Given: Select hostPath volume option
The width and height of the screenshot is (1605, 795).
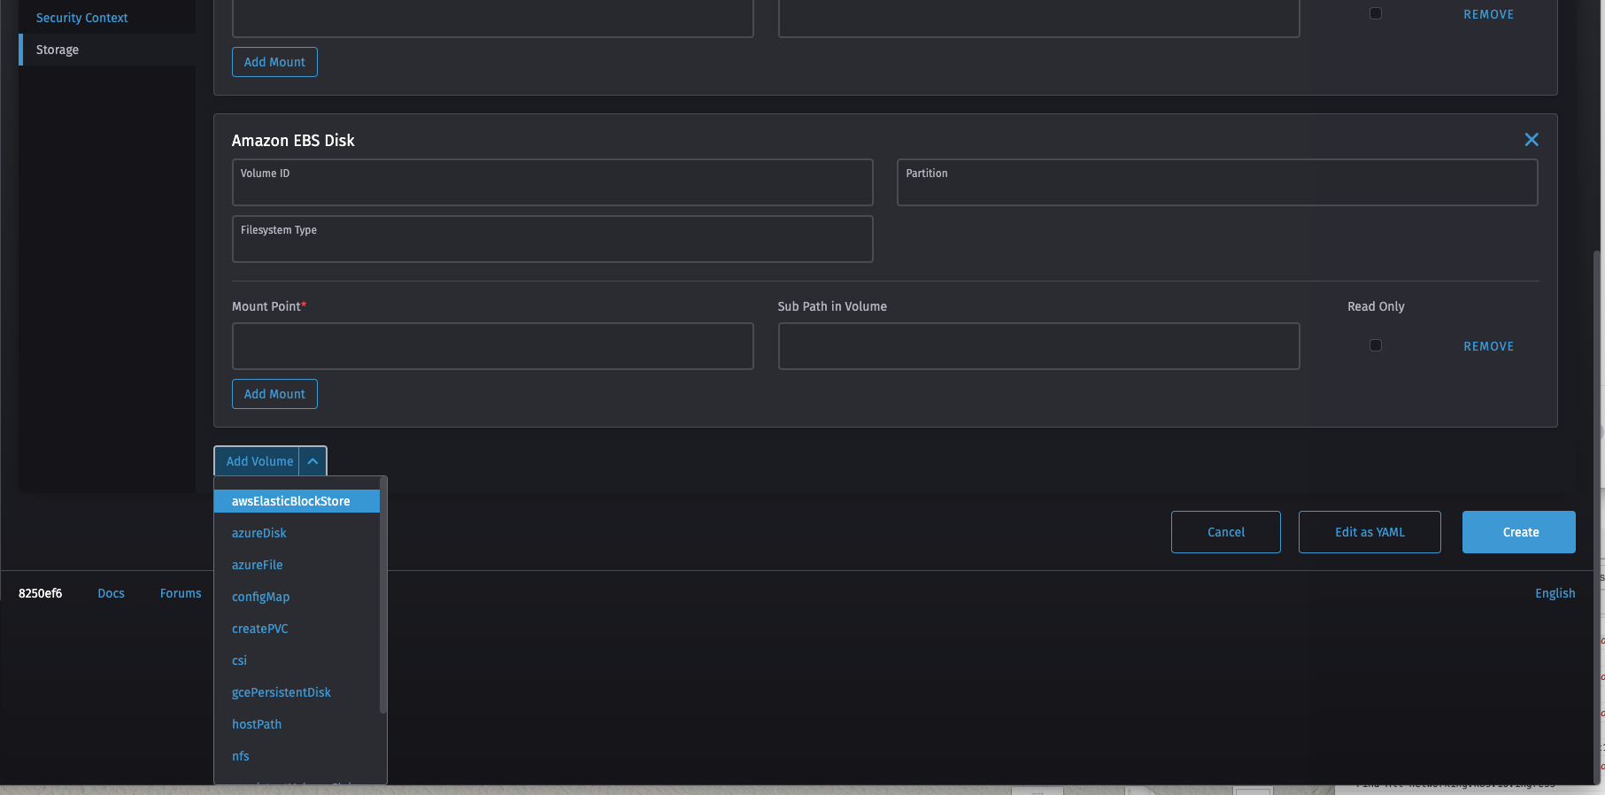Looking at the screenshot, I should [x=297, y=724].
